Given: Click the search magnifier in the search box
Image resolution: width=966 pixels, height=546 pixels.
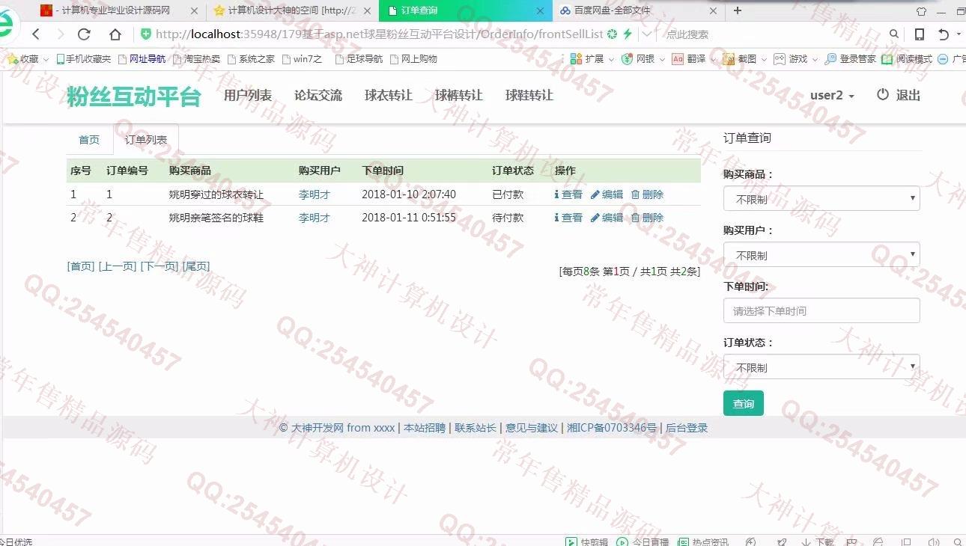Looking at the screenshot, I should pos(894,34).
